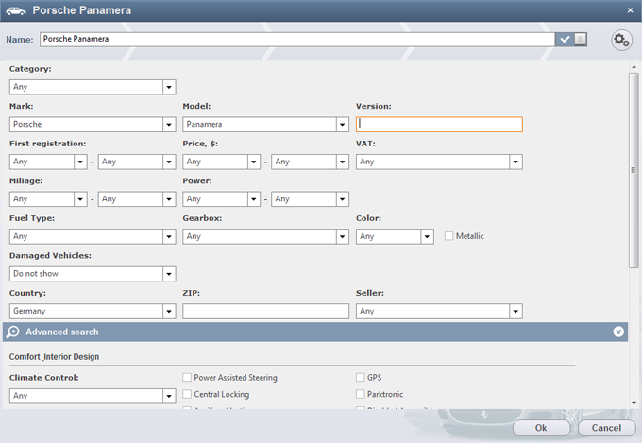Click the gear settings icon
The image size is (642, 443).
(621, 41)
